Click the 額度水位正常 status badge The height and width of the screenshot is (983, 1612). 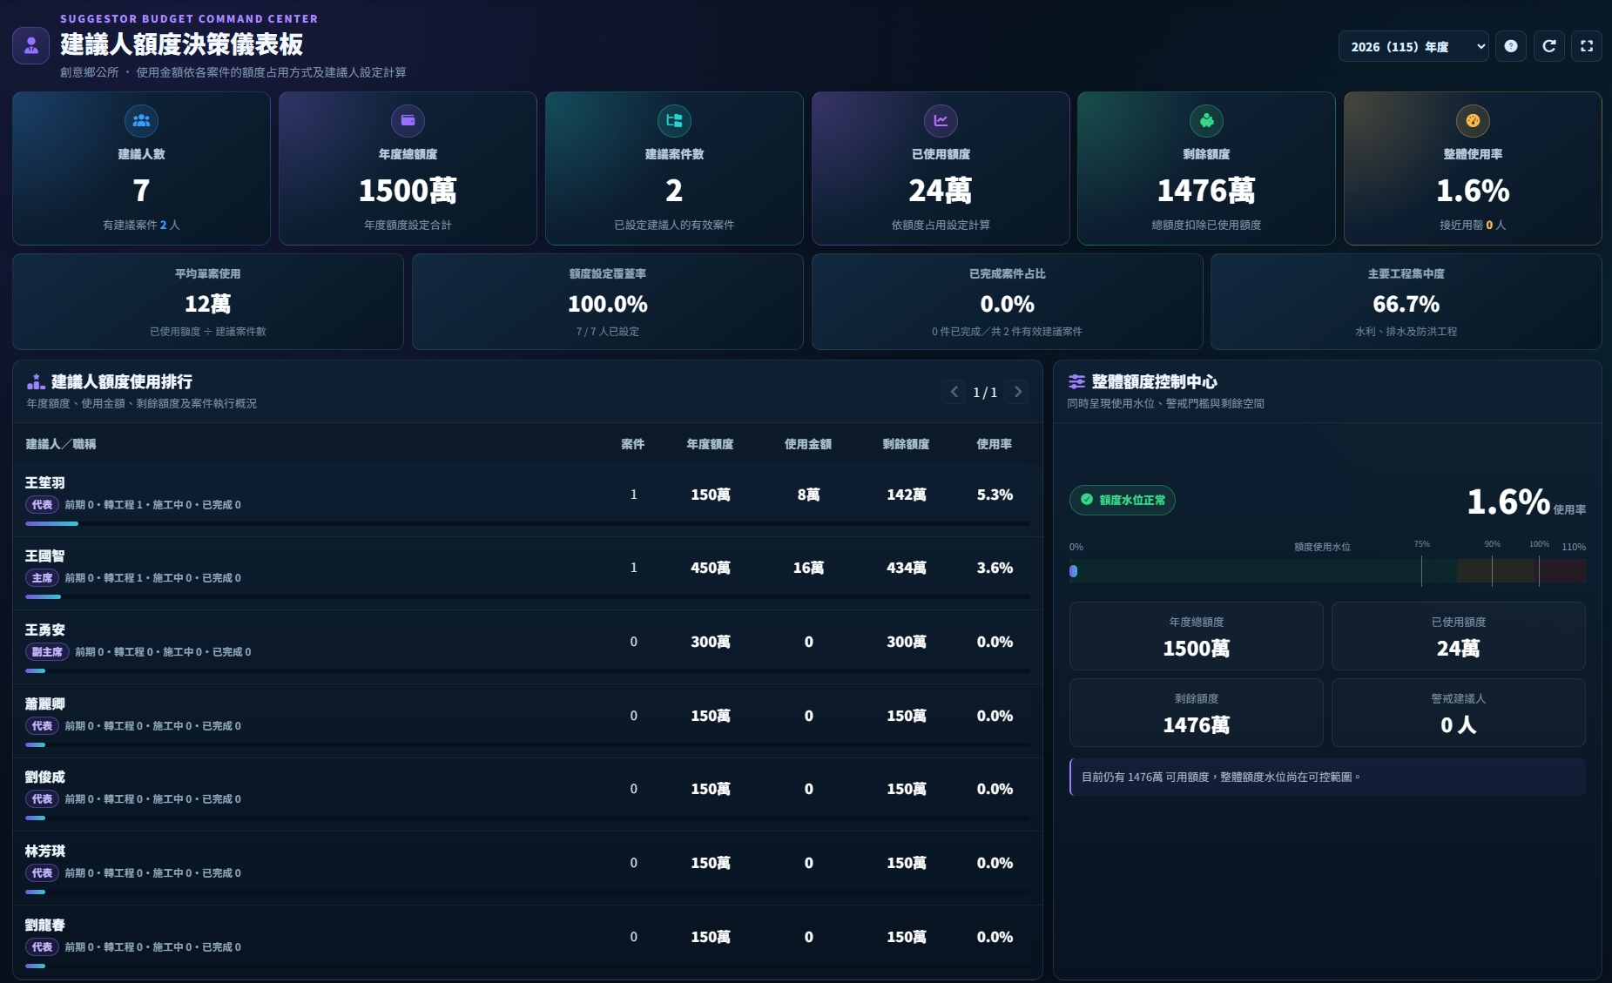(1123, 500)
